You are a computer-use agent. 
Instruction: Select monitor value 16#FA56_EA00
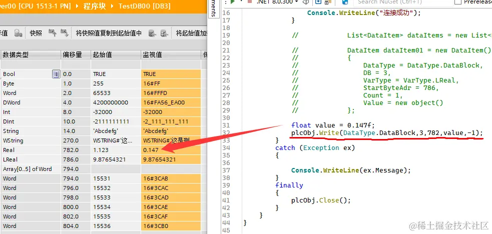click(171, 102)
